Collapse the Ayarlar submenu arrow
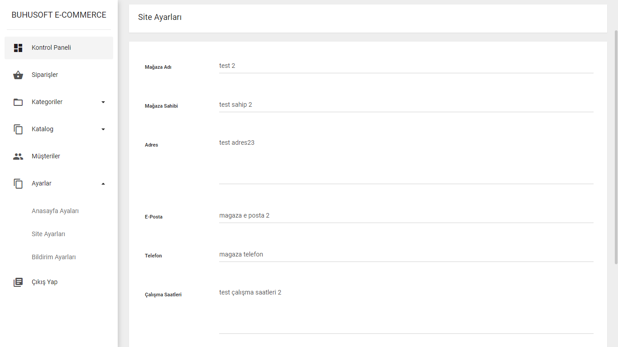This screenshot has height=347, width=618. tap(103, 184)
